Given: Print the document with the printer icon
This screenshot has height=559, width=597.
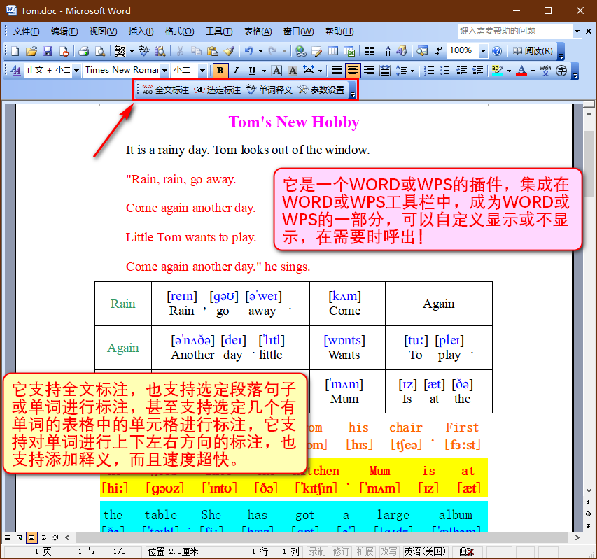Looking at the screenshot, I should (x=83, y=51).
